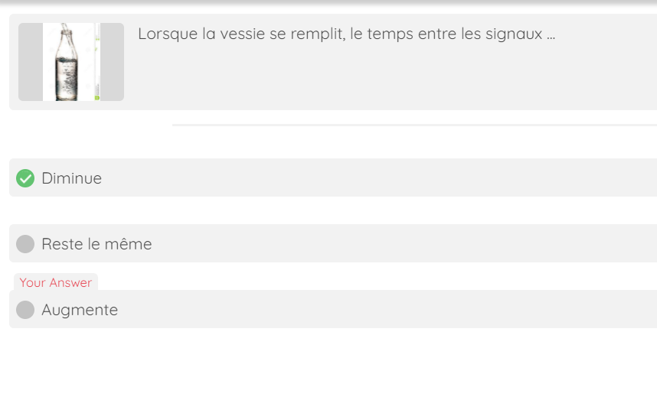
Task: Click the Diminue answer label
Action: [x=71, y=178]
